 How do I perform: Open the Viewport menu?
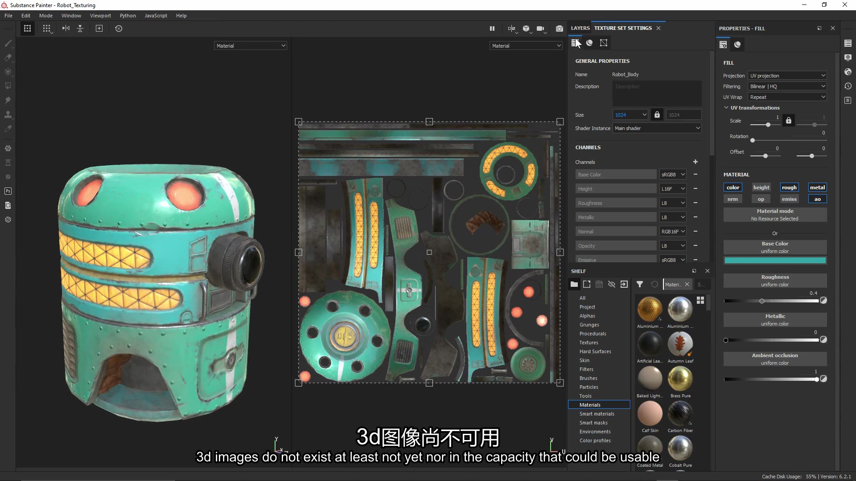[x=100, y=16]
